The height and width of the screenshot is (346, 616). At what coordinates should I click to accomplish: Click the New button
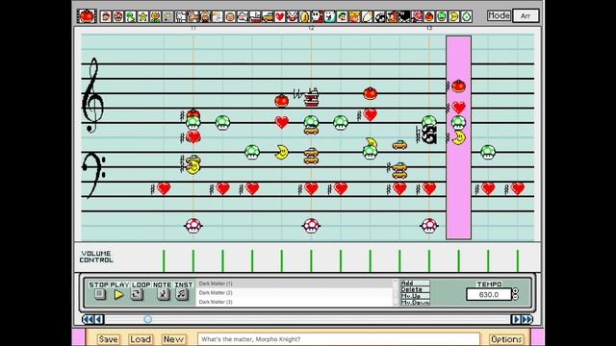click(x=173, y=339)
